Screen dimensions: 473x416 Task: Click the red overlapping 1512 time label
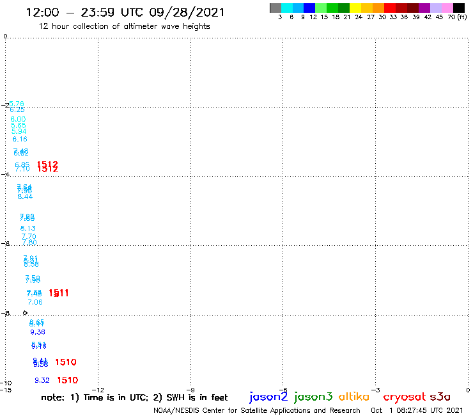pyautogui.click(x=47, y=166)
